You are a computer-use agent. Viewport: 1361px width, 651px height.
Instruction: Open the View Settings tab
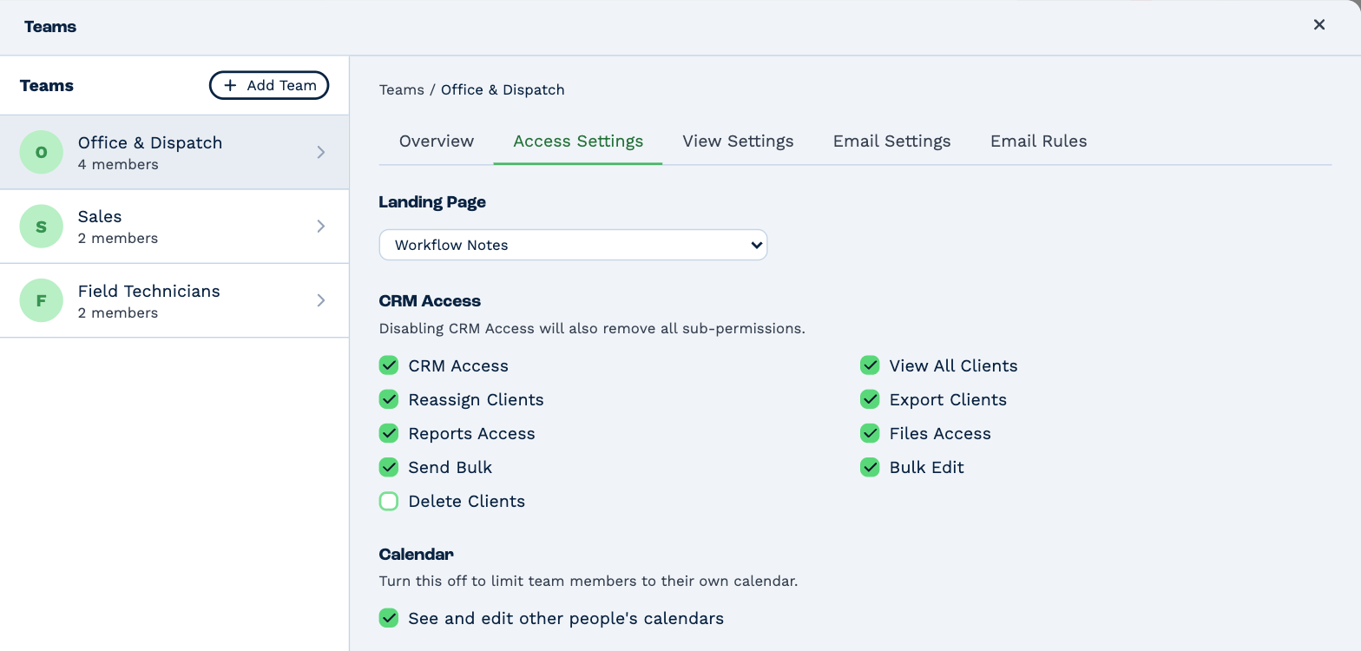tap(738, 141)
